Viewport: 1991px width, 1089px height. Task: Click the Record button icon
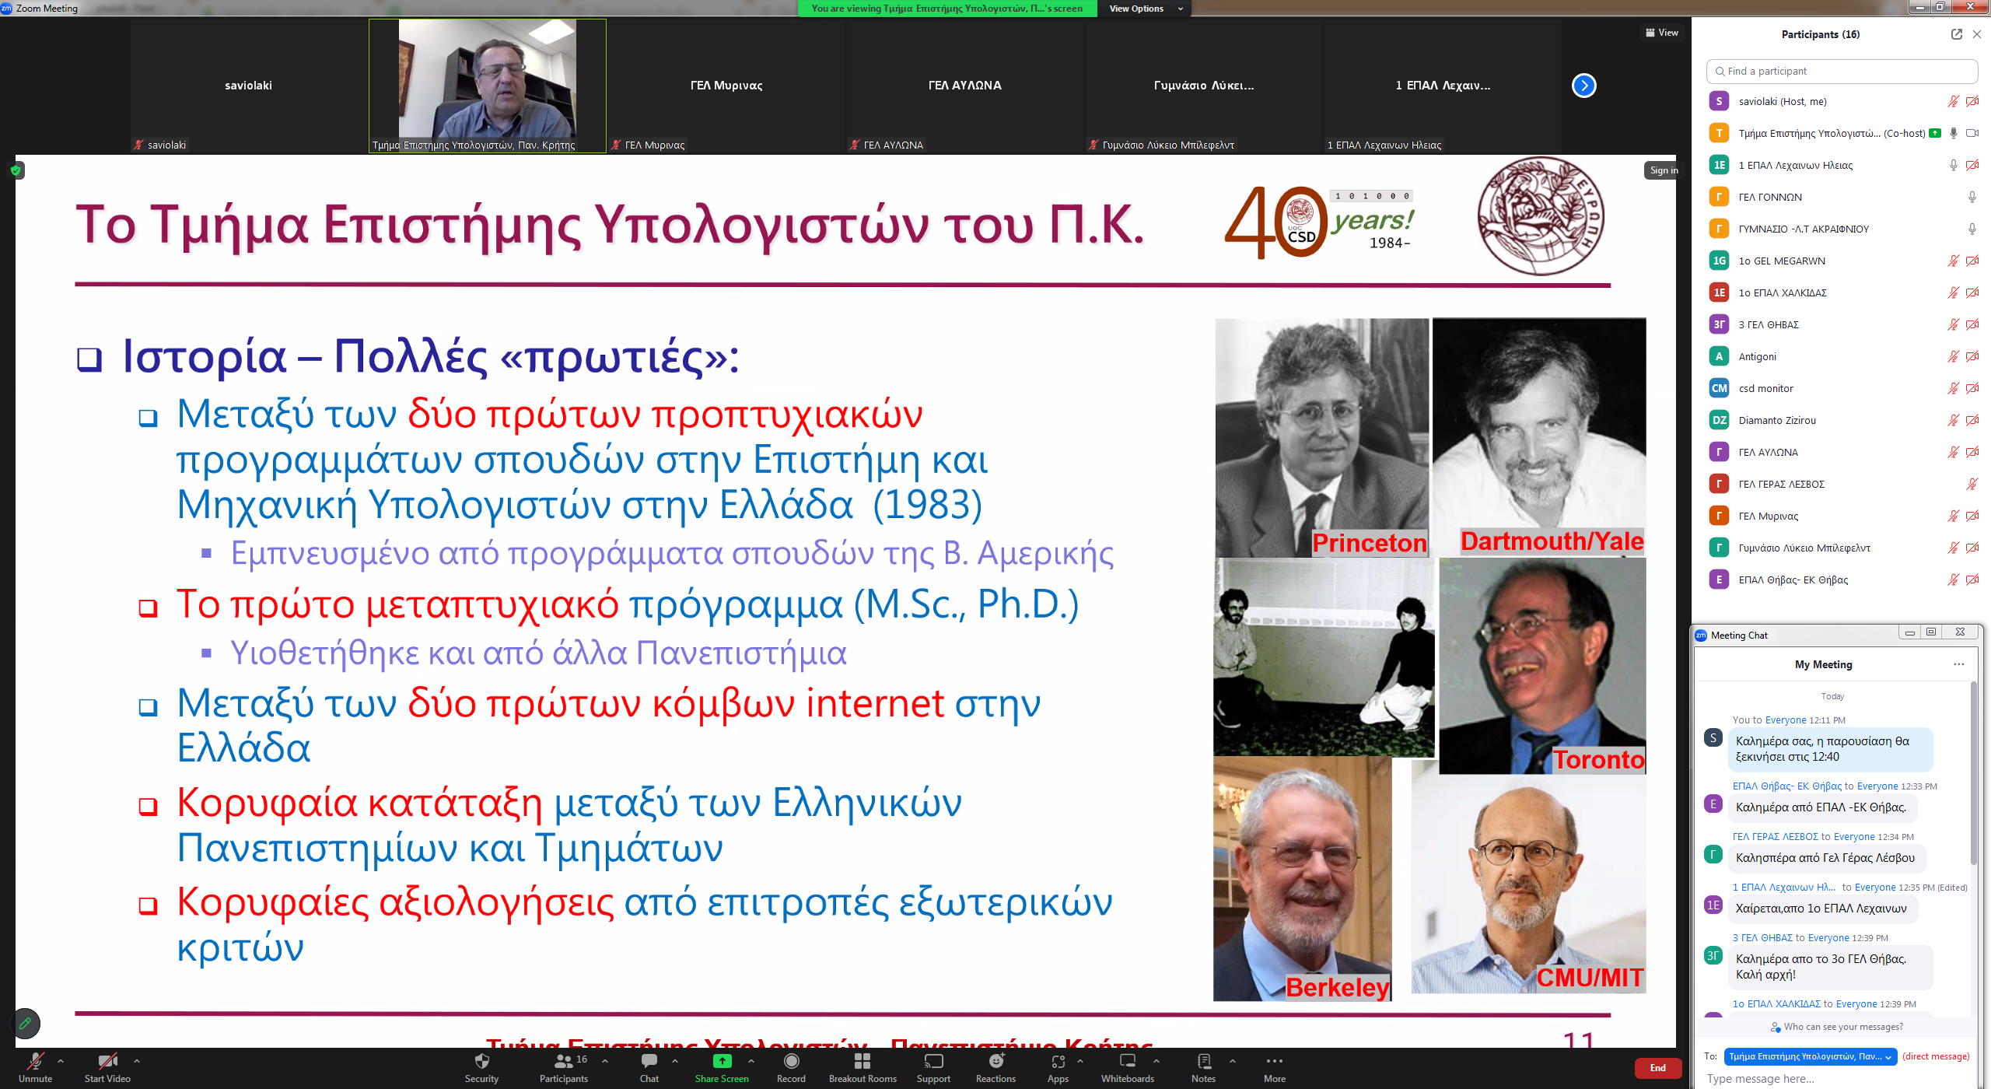click(791, 1061)
